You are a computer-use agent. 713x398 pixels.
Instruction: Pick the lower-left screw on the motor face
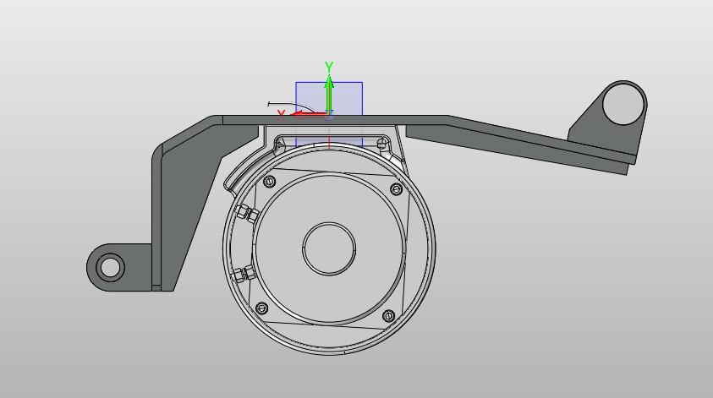[262, 308]
